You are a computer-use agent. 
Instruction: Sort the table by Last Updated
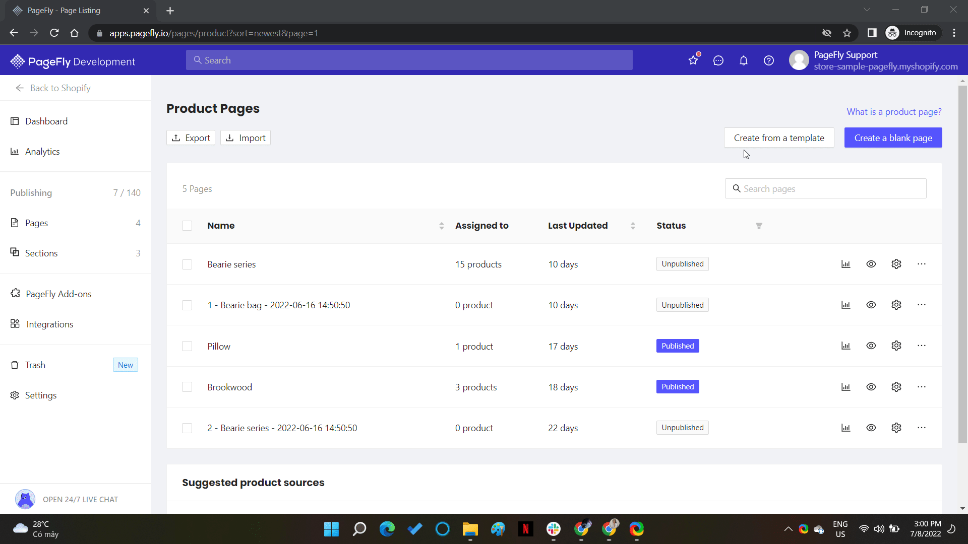point(633,226)
